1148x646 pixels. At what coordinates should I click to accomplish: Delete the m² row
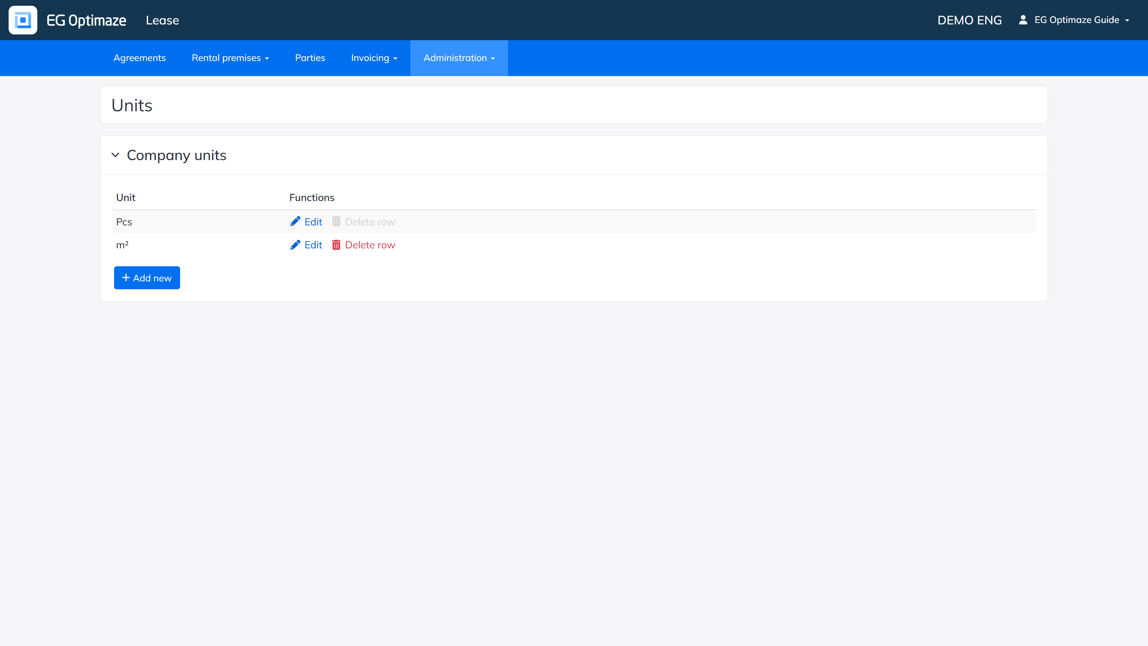point(364,245)
